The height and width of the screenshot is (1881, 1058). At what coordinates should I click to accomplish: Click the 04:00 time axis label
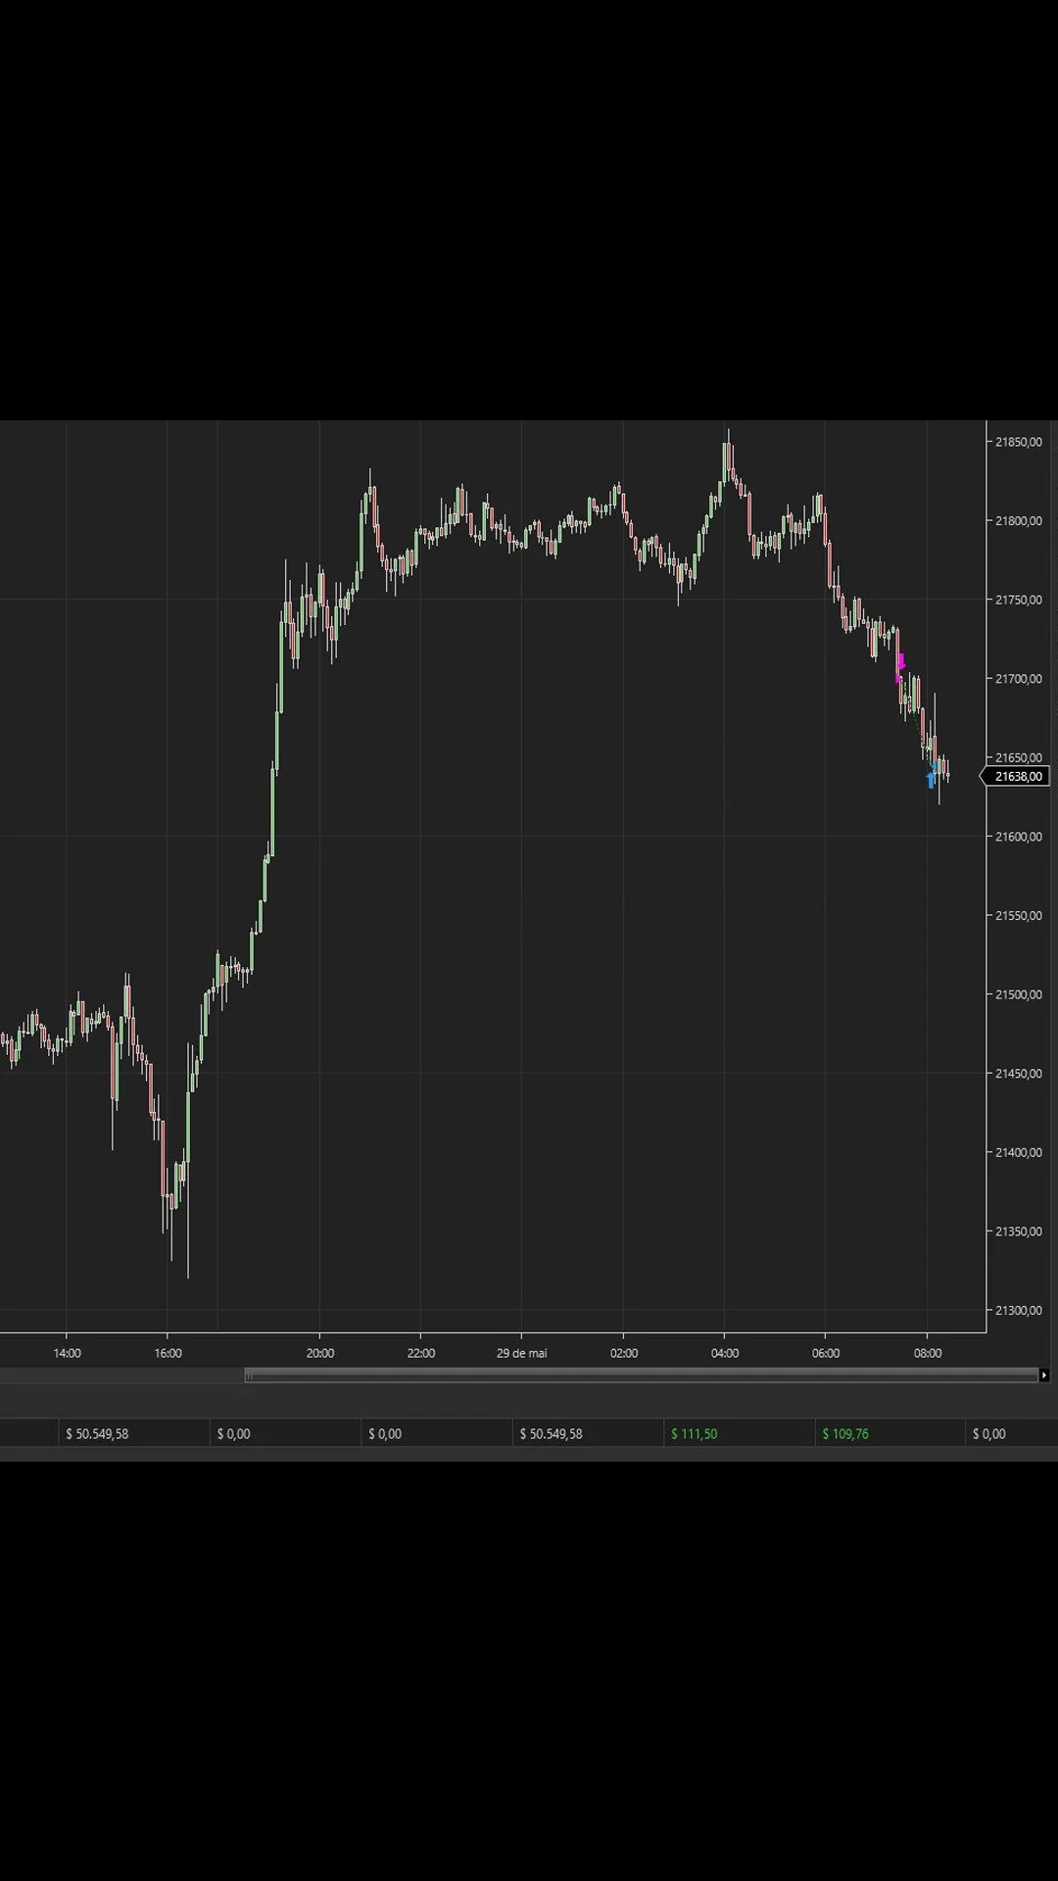(x=725, y=1353)
